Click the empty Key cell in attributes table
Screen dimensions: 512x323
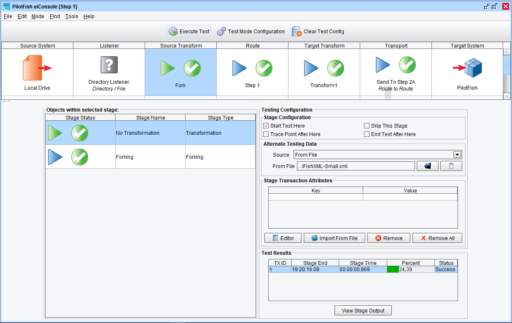click(316, 197)
